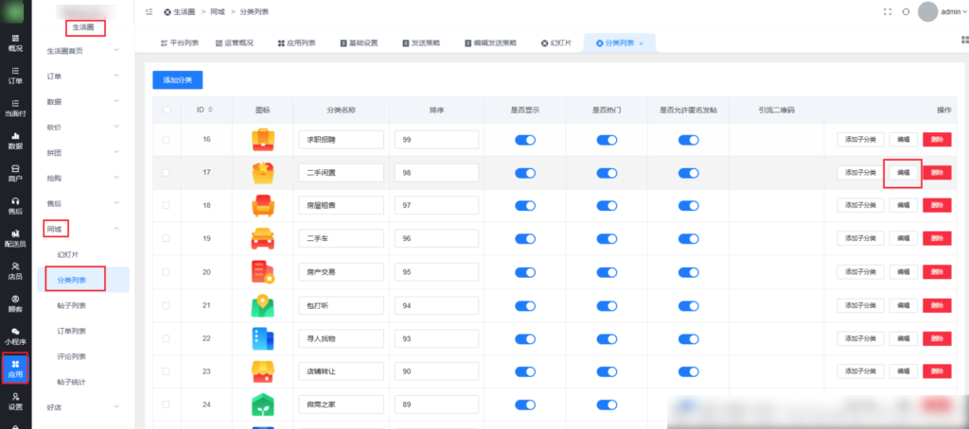
Task: Sort the table by the ID column
Action: [210, 110]
